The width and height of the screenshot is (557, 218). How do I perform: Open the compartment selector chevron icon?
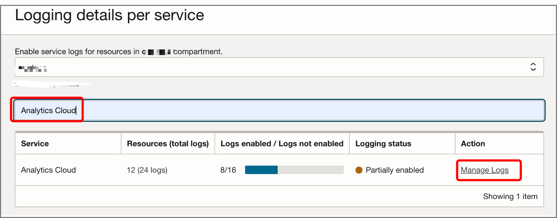click(x=533, y=67)
